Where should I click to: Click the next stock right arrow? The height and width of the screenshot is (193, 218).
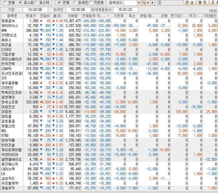[153, 3]
